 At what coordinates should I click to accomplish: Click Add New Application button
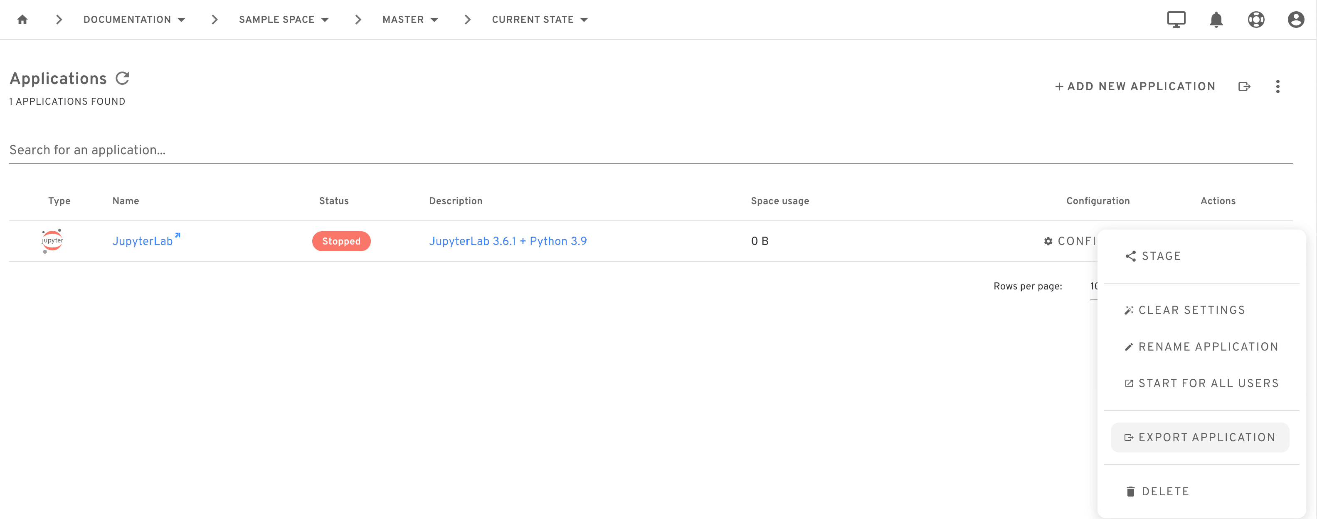(x=1135, y=86)
